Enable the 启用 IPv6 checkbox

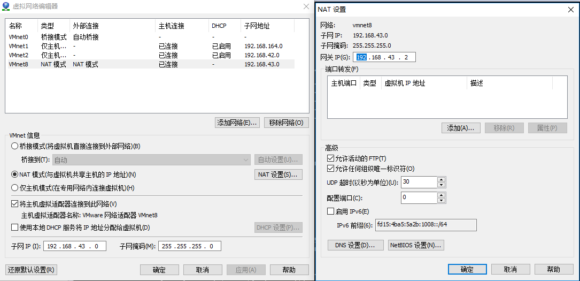tap(331, 212)
